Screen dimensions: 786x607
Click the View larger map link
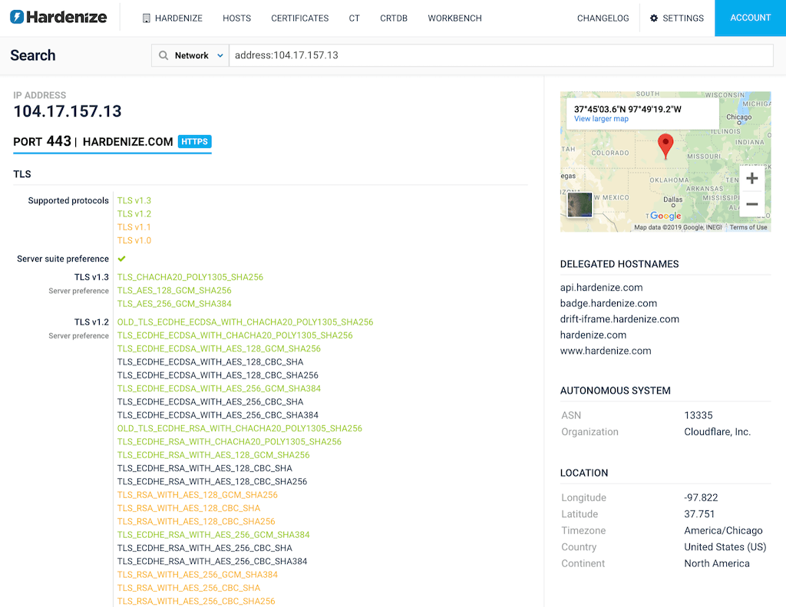click(x=601, y=119)
